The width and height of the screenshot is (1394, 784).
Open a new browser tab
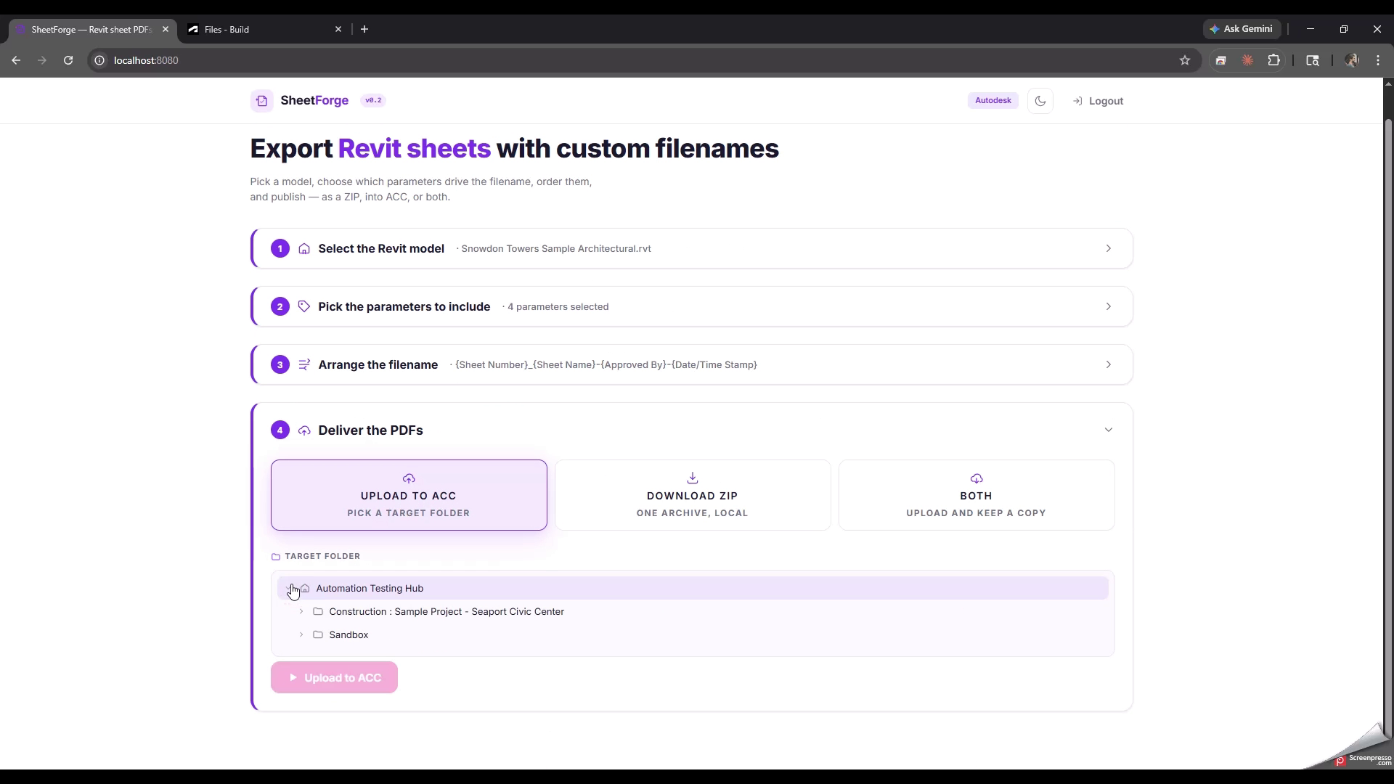tap(364, 29)
